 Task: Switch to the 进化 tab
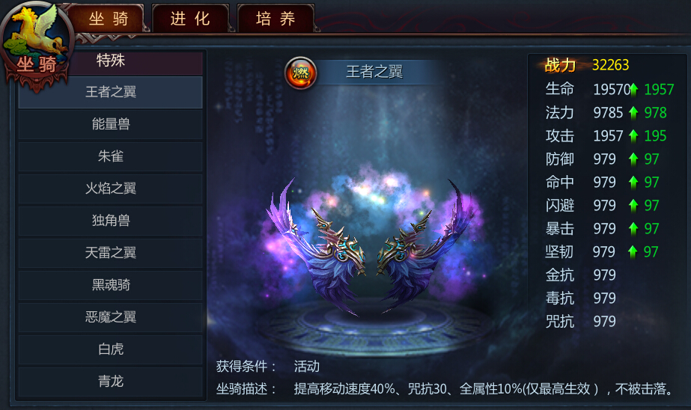(x=190, y=19)
